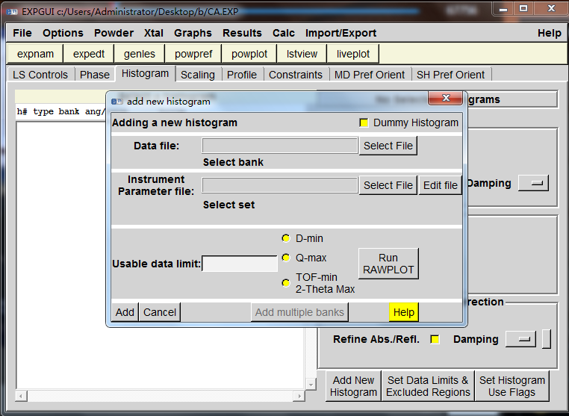Screen dimensions: 569x416
Task: Launch powplot from the toolbar
Action: pos(249,54)
